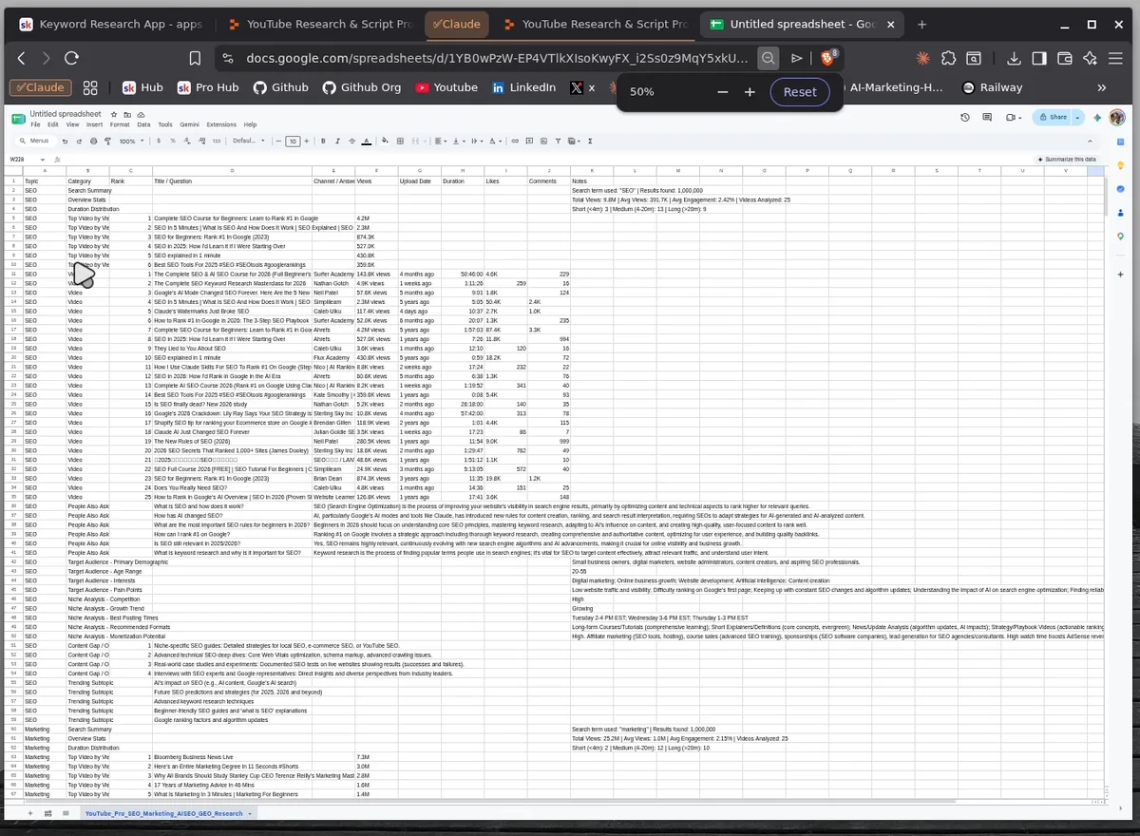Format as currency with the dollar icon
Viewport: 1140px width, 836px height.
(x=159, y=141)
